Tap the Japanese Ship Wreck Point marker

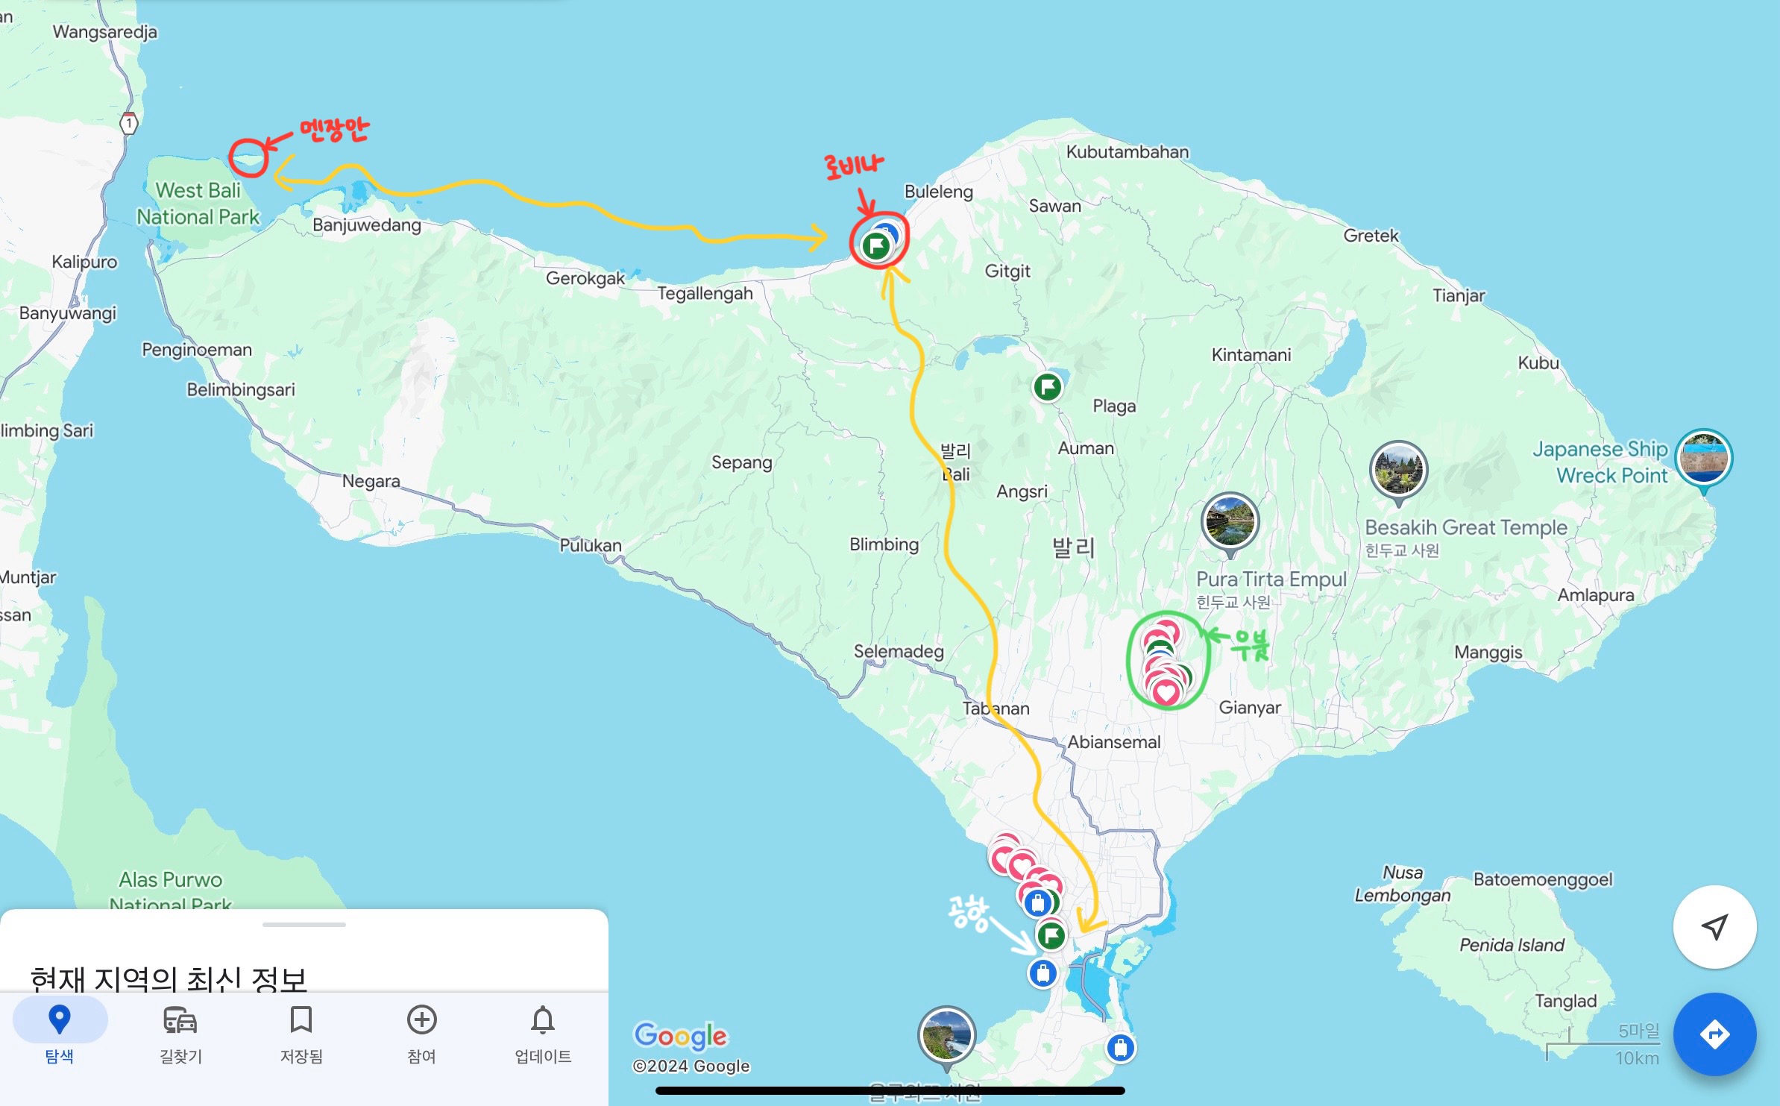[1703, 458]
